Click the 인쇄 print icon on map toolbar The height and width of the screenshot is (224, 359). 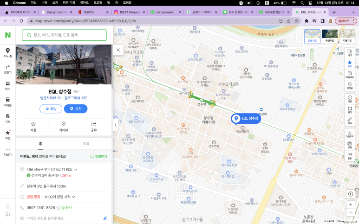click(x=350, y=145)
